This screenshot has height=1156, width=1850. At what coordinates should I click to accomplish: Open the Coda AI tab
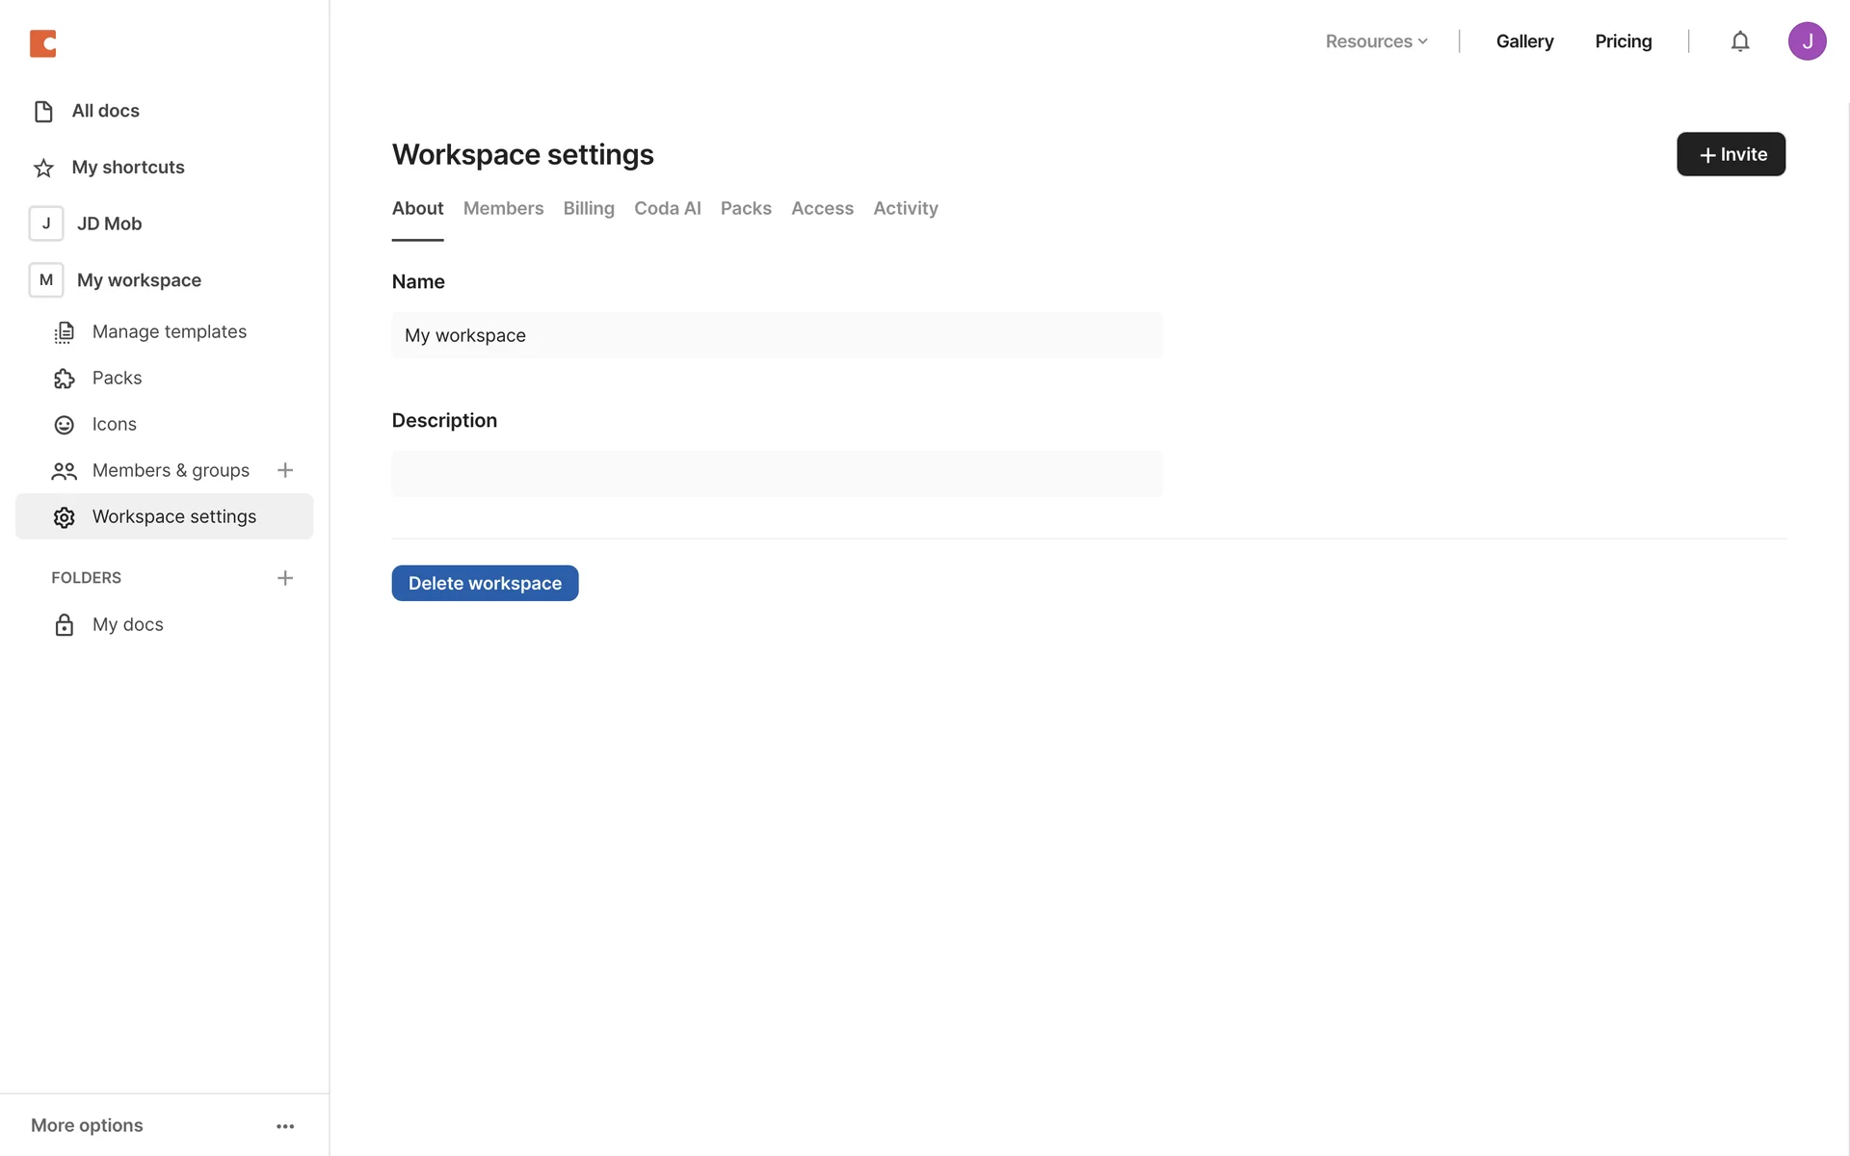[667, 208]
